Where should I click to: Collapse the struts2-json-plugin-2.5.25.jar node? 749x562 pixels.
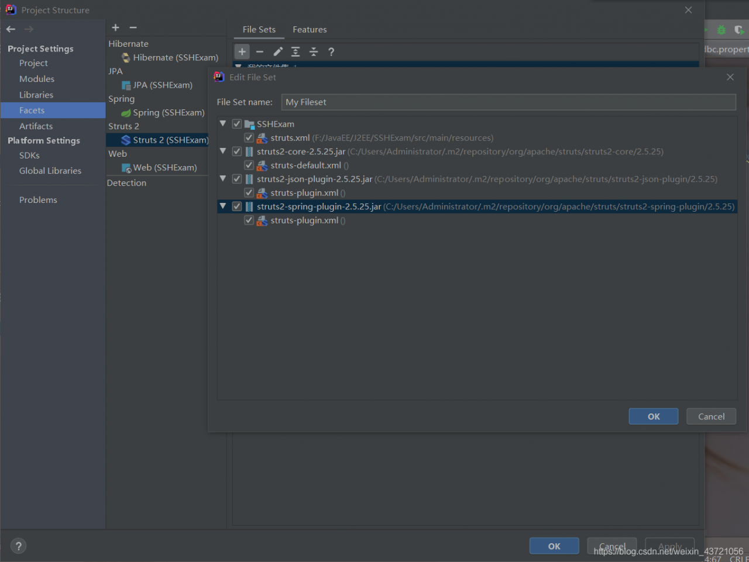(223, 178)
